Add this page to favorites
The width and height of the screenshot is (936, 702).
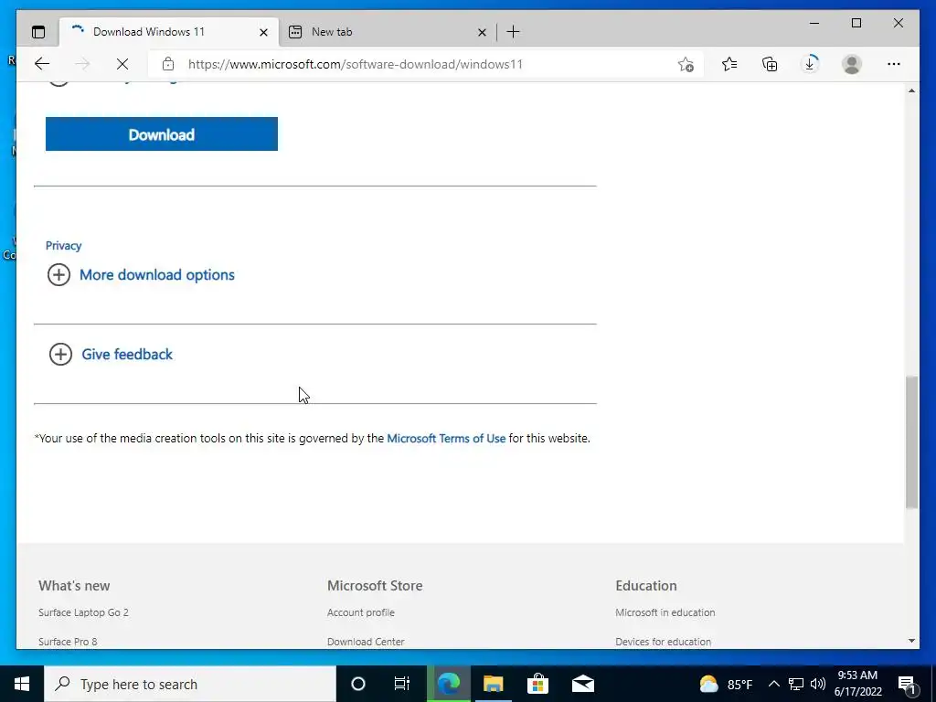686,64
